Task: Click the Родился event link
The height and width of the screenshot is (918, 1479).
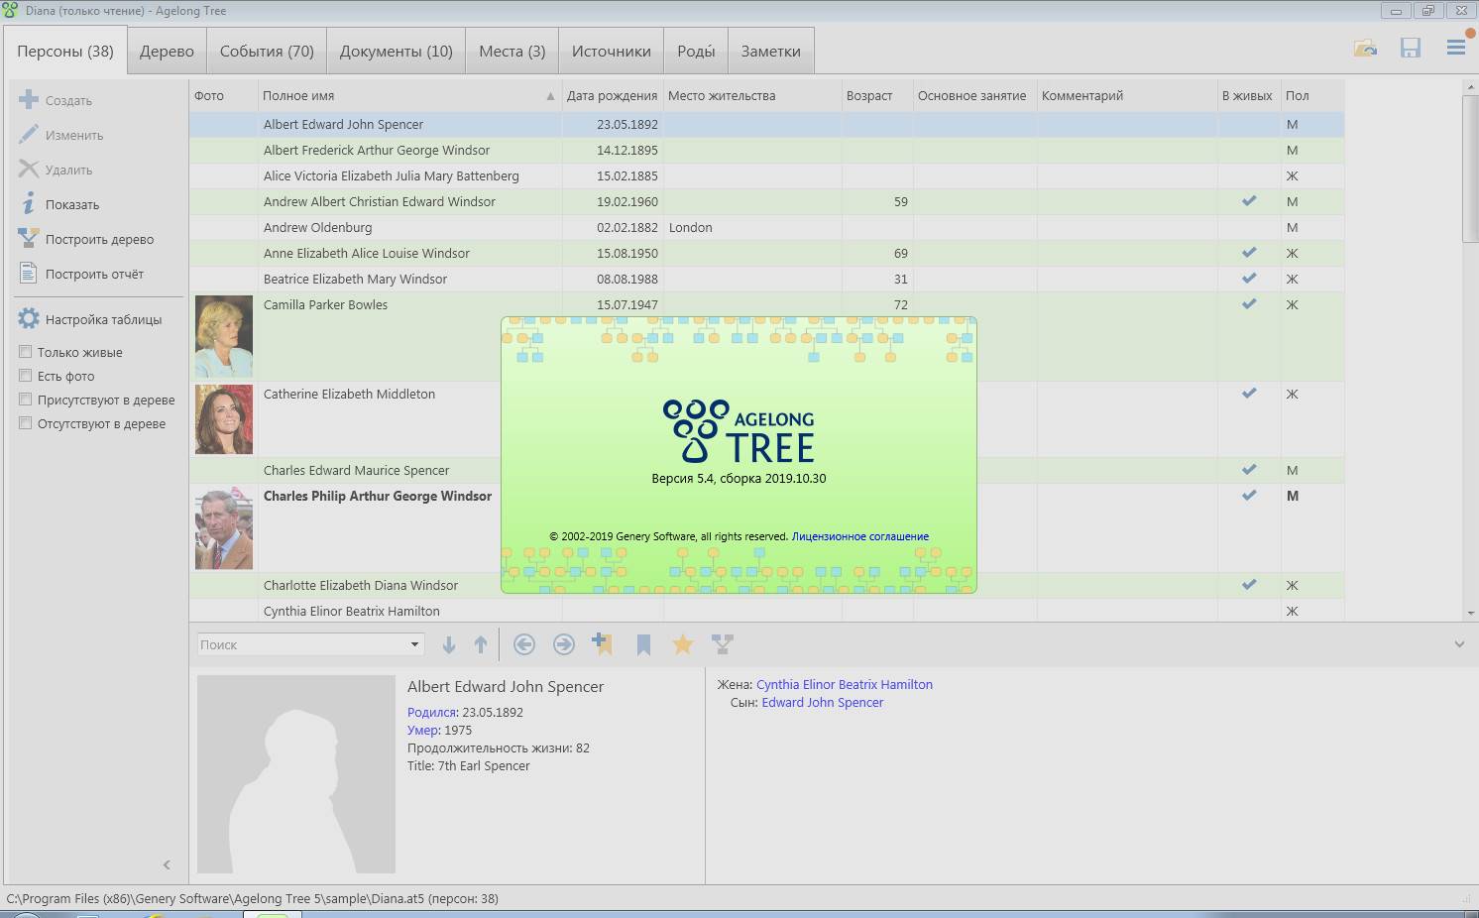Action: click(x=432, y=712)
